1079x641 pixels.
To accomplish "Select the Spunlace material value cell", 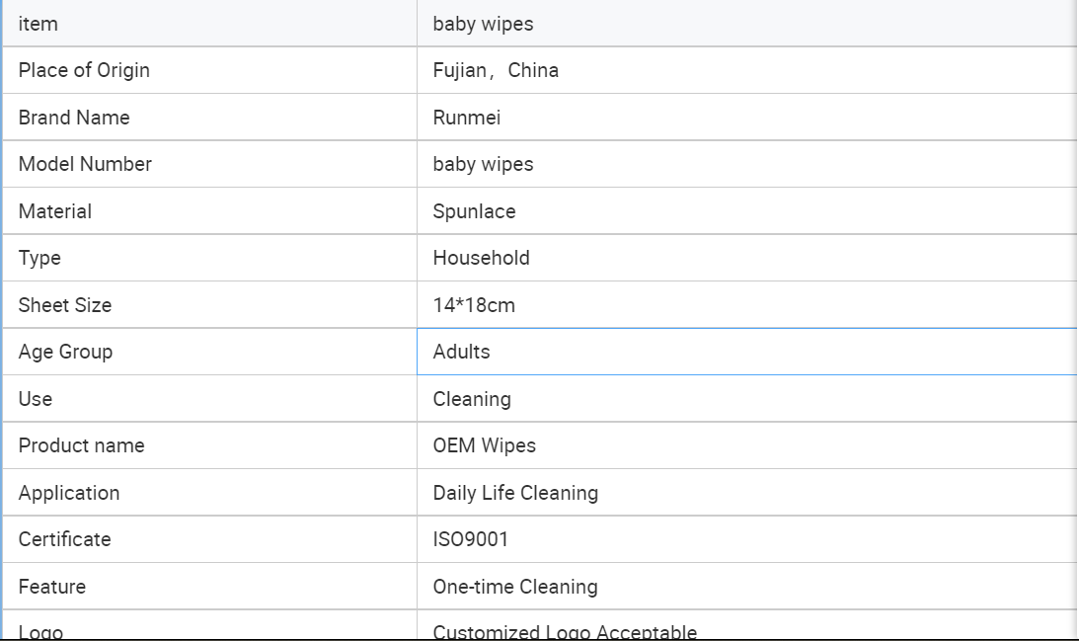I will 474,211.
